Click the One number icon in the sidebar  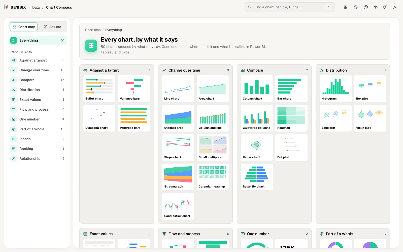(x=14, y=119)
